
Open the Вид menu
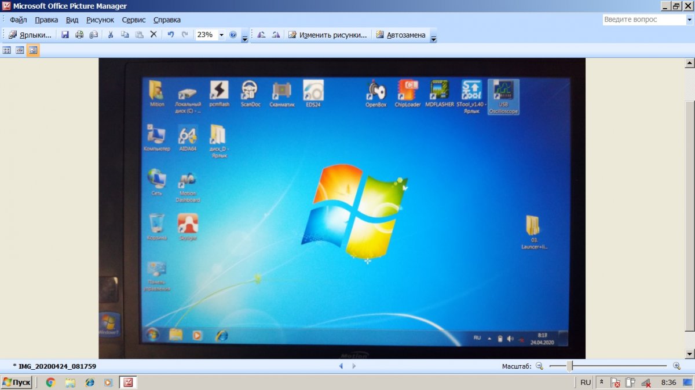72,20
